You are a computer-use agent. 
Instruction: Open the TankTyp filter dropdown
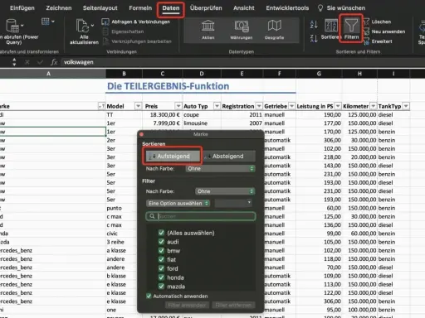tap(406, 106)
